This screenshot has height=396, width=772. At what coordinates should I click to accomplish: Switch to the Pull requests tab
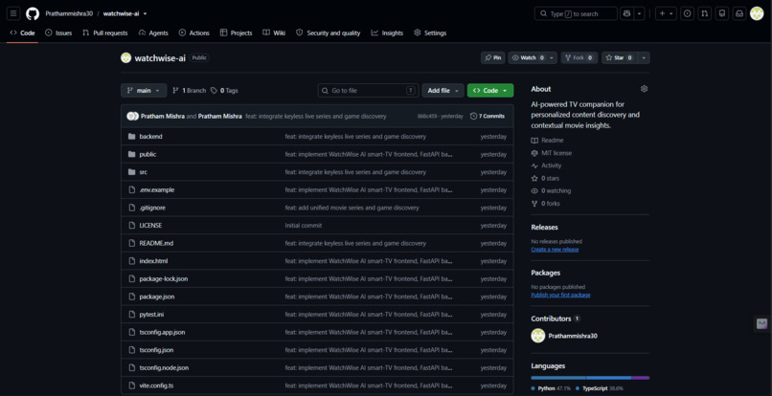pyautogui.click(x=104, y=33)
